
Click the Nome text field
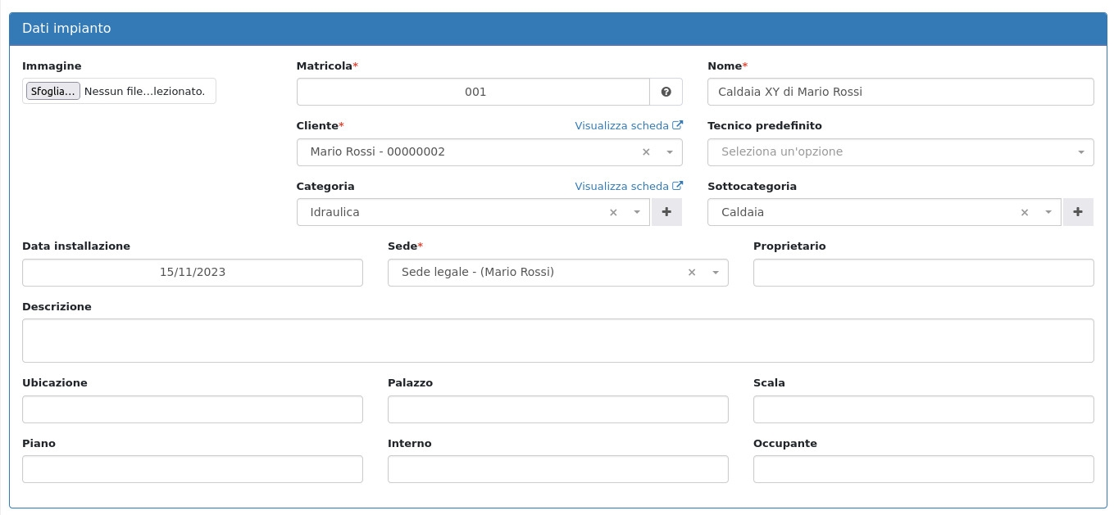click(x=899, y=92)
